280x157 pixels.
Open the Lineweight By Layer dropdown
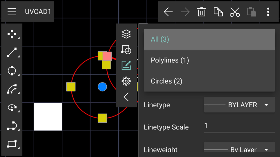(239, 147)
